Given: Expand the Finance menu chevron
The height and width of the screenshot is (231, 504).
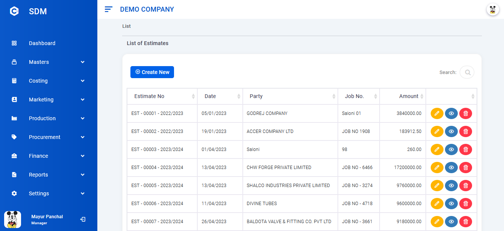Looking at the screenshot, I should 83,156.
